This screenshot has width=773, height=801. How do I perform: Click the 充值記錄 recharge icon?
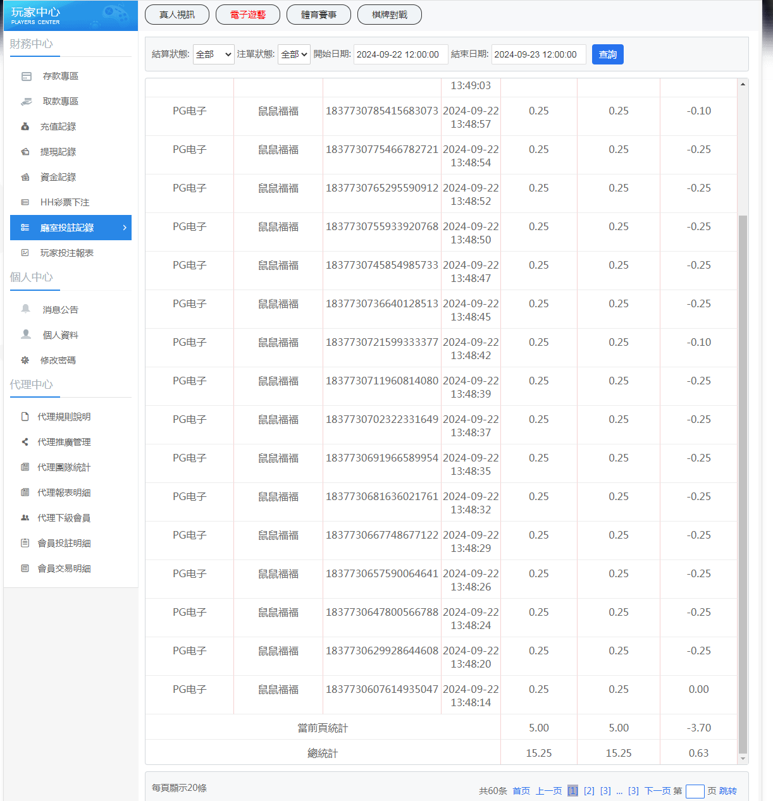25,127
